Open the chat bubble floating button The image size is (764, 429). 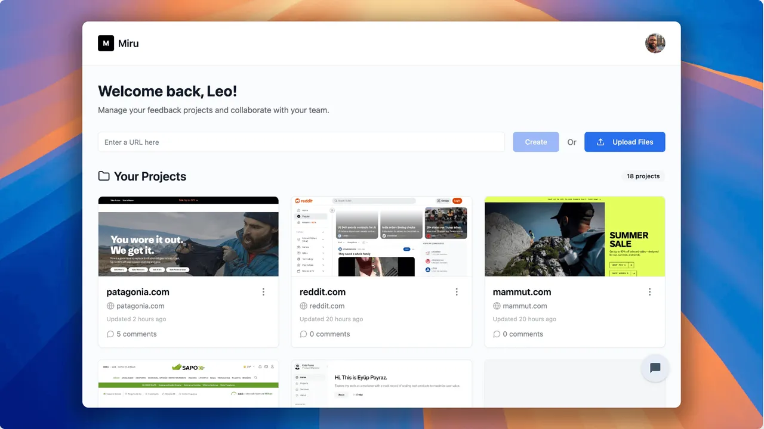[x=655, y=368]
